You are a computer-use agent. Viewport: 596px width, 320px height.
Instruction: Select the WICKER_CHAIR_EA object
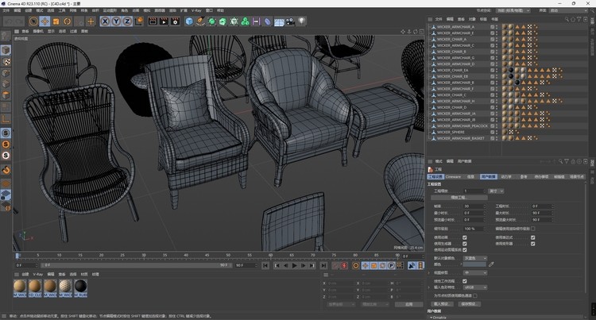coord(452,70)
